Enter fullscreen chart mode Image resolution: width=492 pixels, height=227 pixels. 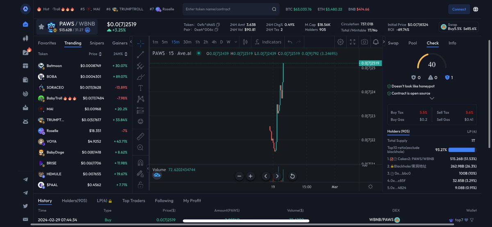(x=352, y=42)
